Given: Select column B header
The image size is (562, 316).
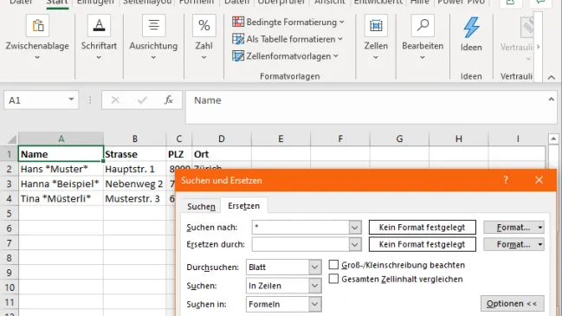Looking at the screenshot, I should [135, 139].
